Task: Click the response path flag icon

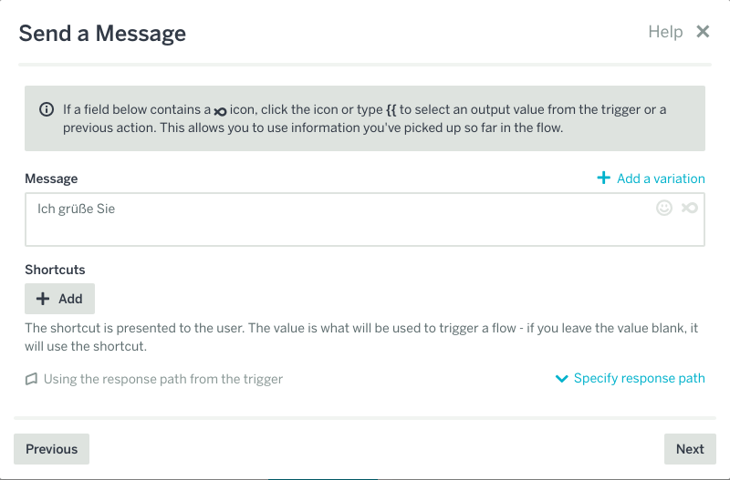Action: coord(31,379)
